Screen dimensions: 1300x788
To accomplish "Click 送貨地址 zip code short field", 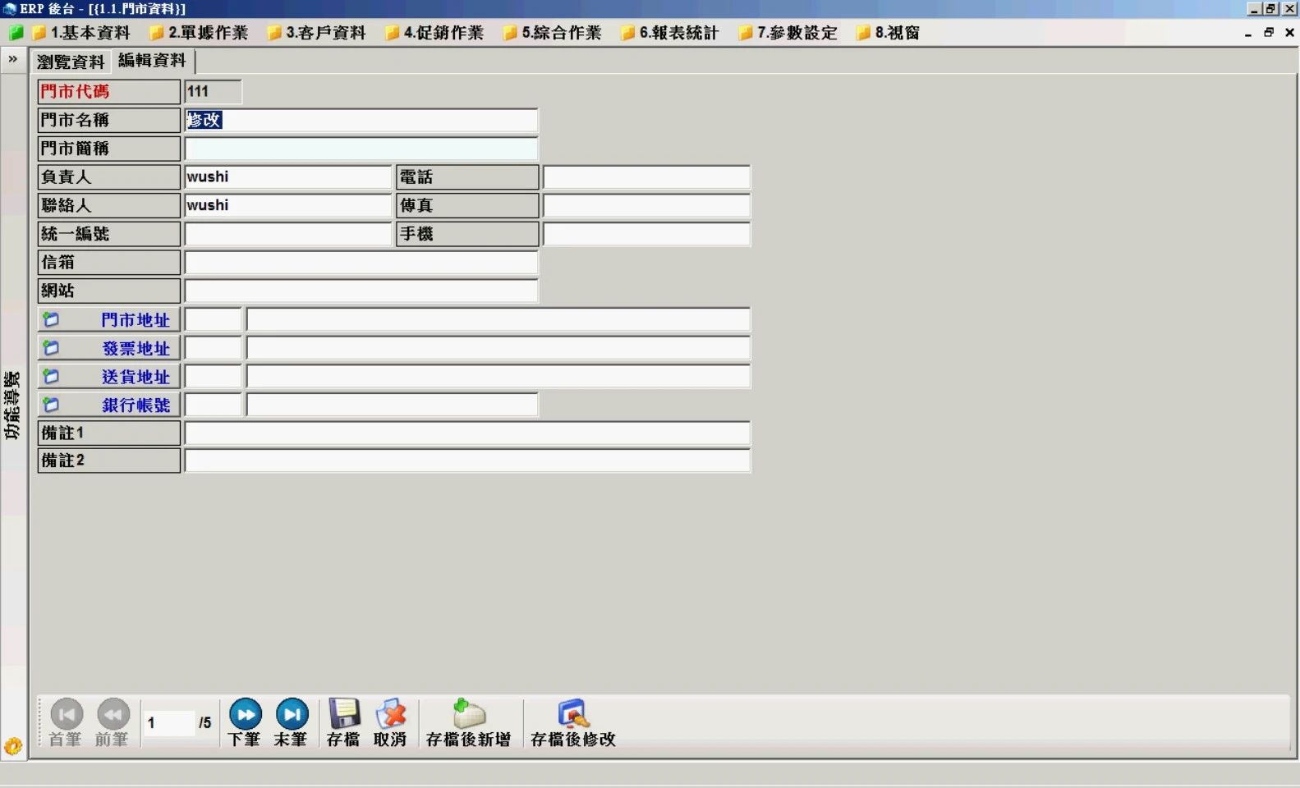I will (213, 376).
